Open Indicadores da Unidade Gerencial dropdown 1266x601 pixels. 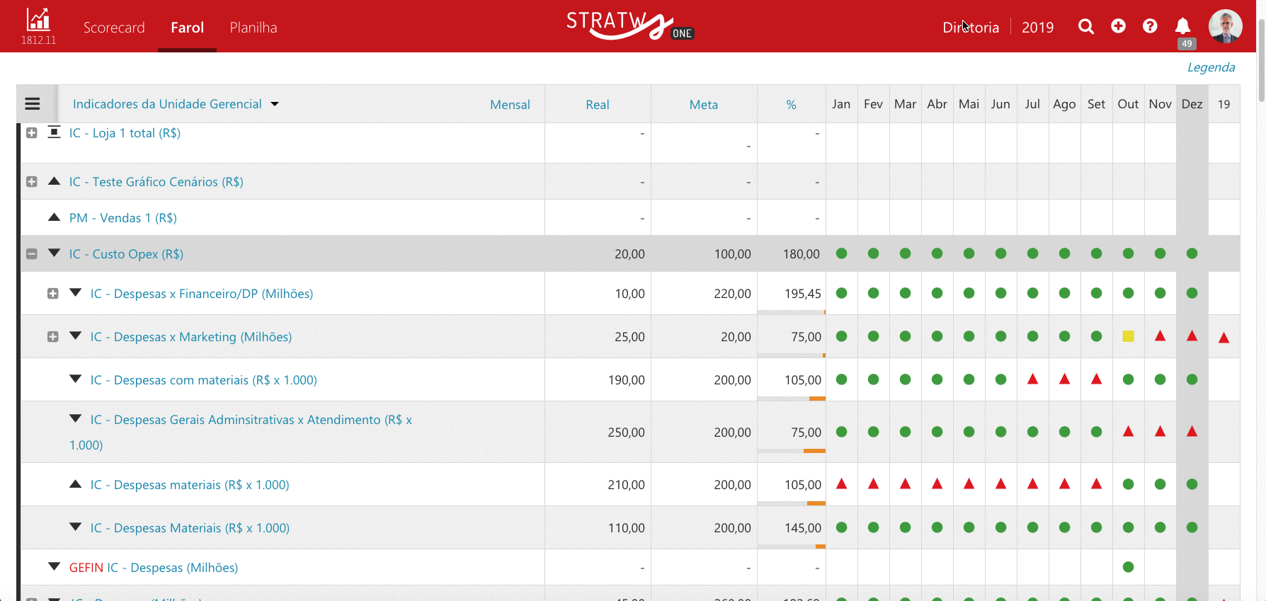tap(176, 104)
